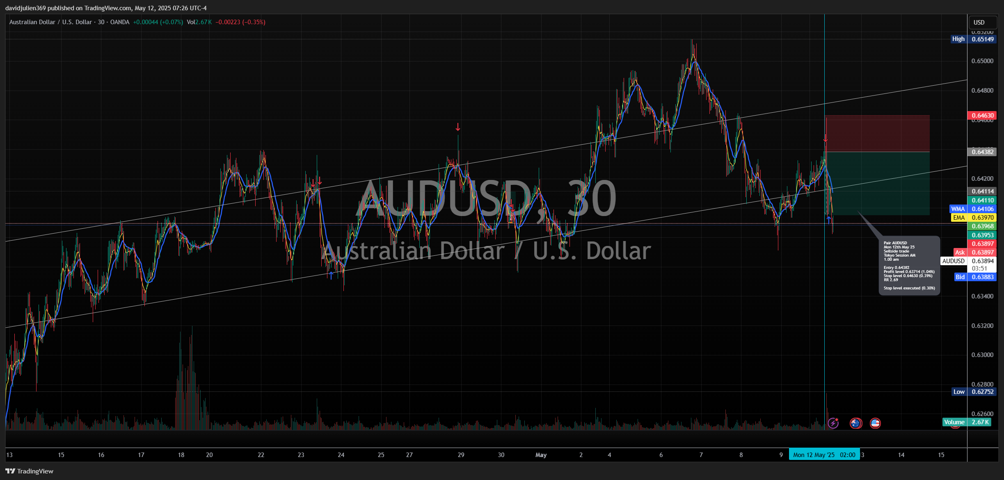Click the 0.63400 price axis label

(982, 296)
